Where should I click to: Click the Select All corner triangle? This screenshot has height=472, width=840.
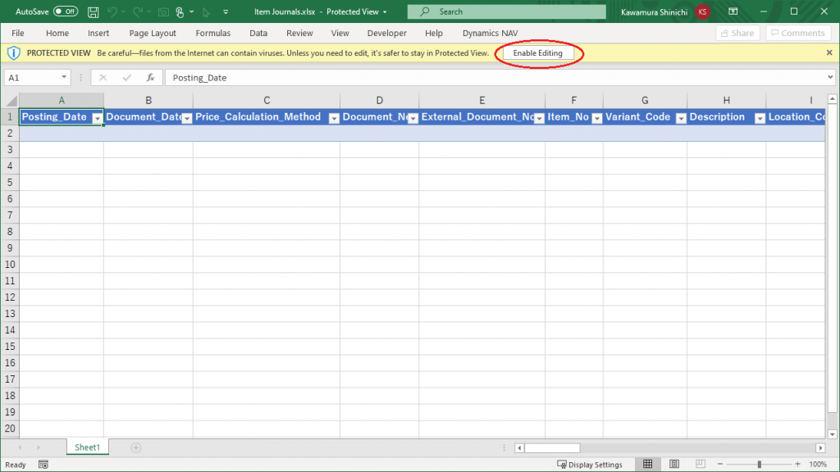point(10,101)
